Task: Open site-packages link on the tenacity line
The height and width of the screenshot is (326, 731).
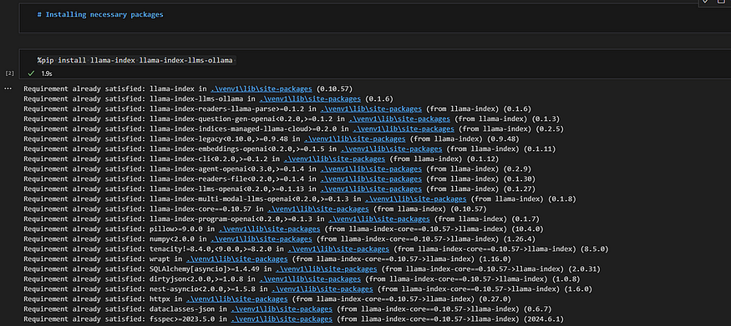Action: [338, 249]
